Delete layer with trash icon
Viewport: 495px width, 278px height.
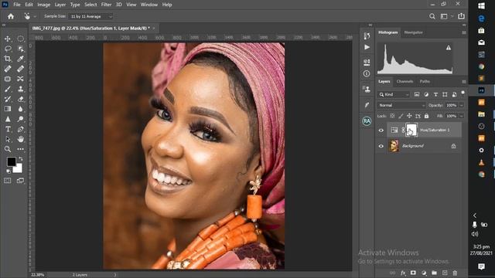click(455, 273)
